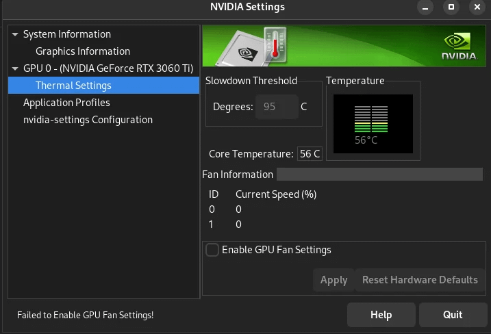Click the Core Temperature value field
Image resolution: width=491 pixels, height=334 pixels.
(x=310, y=154)
